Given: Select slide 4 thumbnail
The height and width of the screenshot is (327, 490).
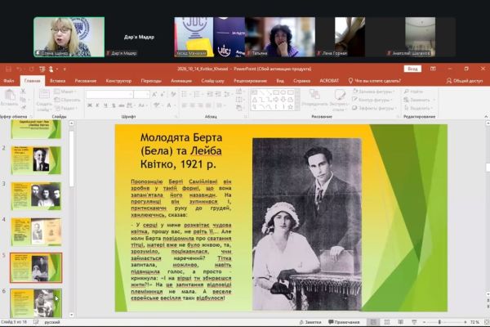Looking at the screenshot, I should (36, 232).
